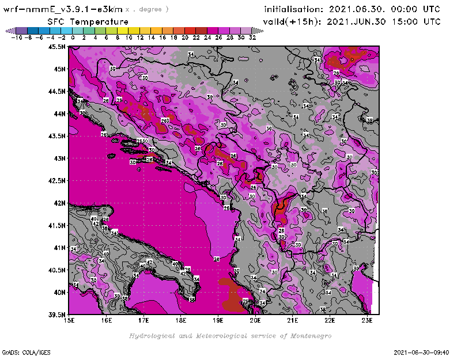Click the '2021-06-30-09:40' timestamp
The width and height of the screenshot is (461, 356).
(x=421, y=353)
